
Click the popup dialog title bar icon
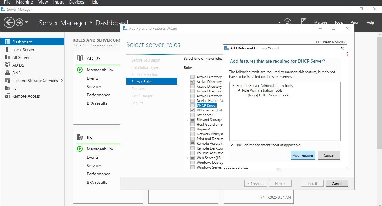pyautogui.click(x=227, y=48)
